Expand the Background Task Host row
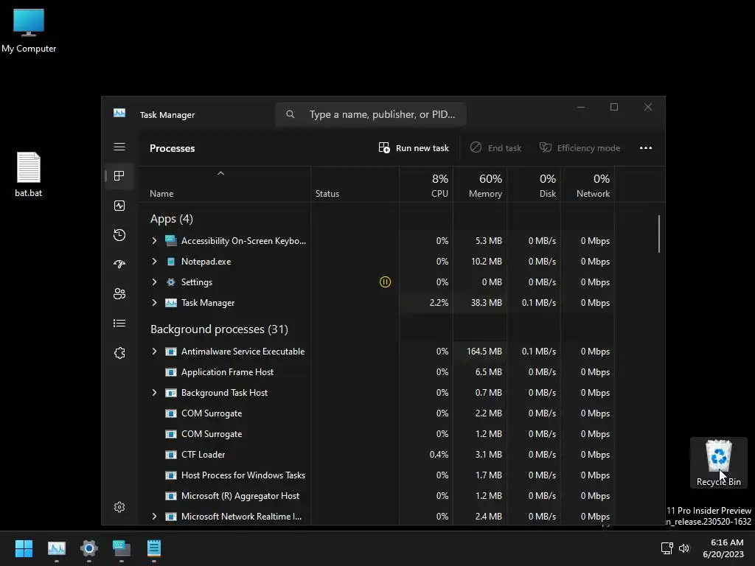This screenshot has height=566, width=755. click(x=154, y=393)
